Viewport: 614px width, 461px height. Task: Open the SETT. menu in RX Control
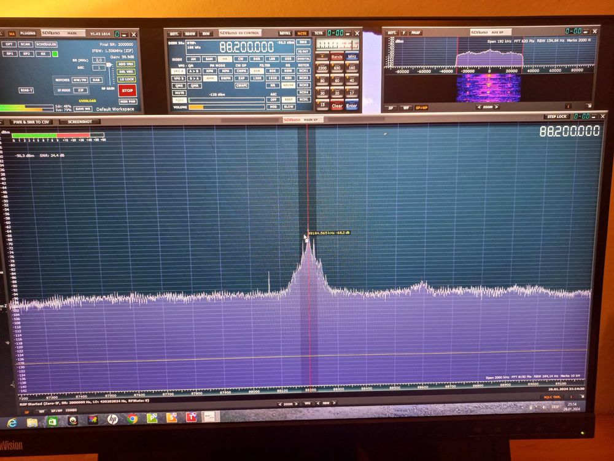[174, 33]
